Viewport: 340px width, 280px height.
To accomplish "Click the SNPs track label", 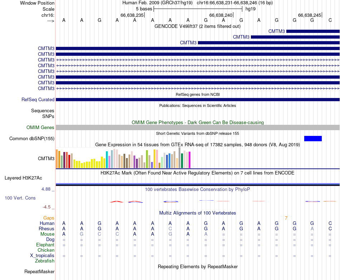I will click(48, 116).
